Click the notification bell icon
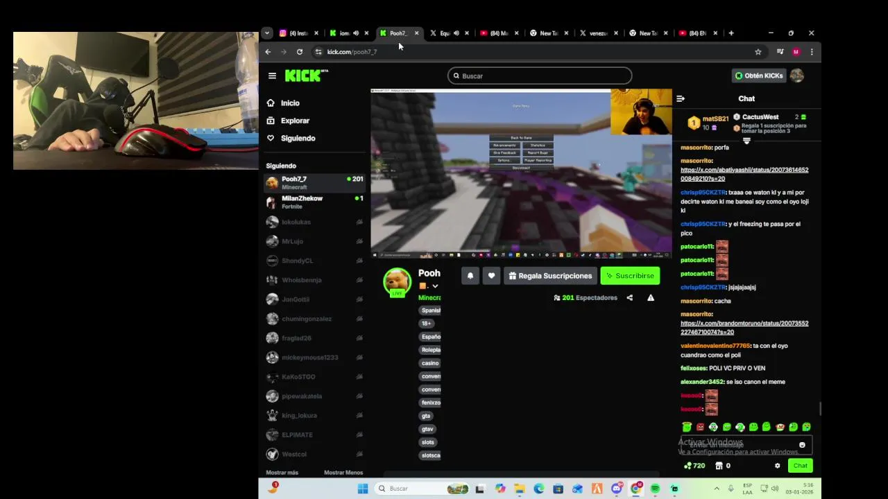 [470, 276]
